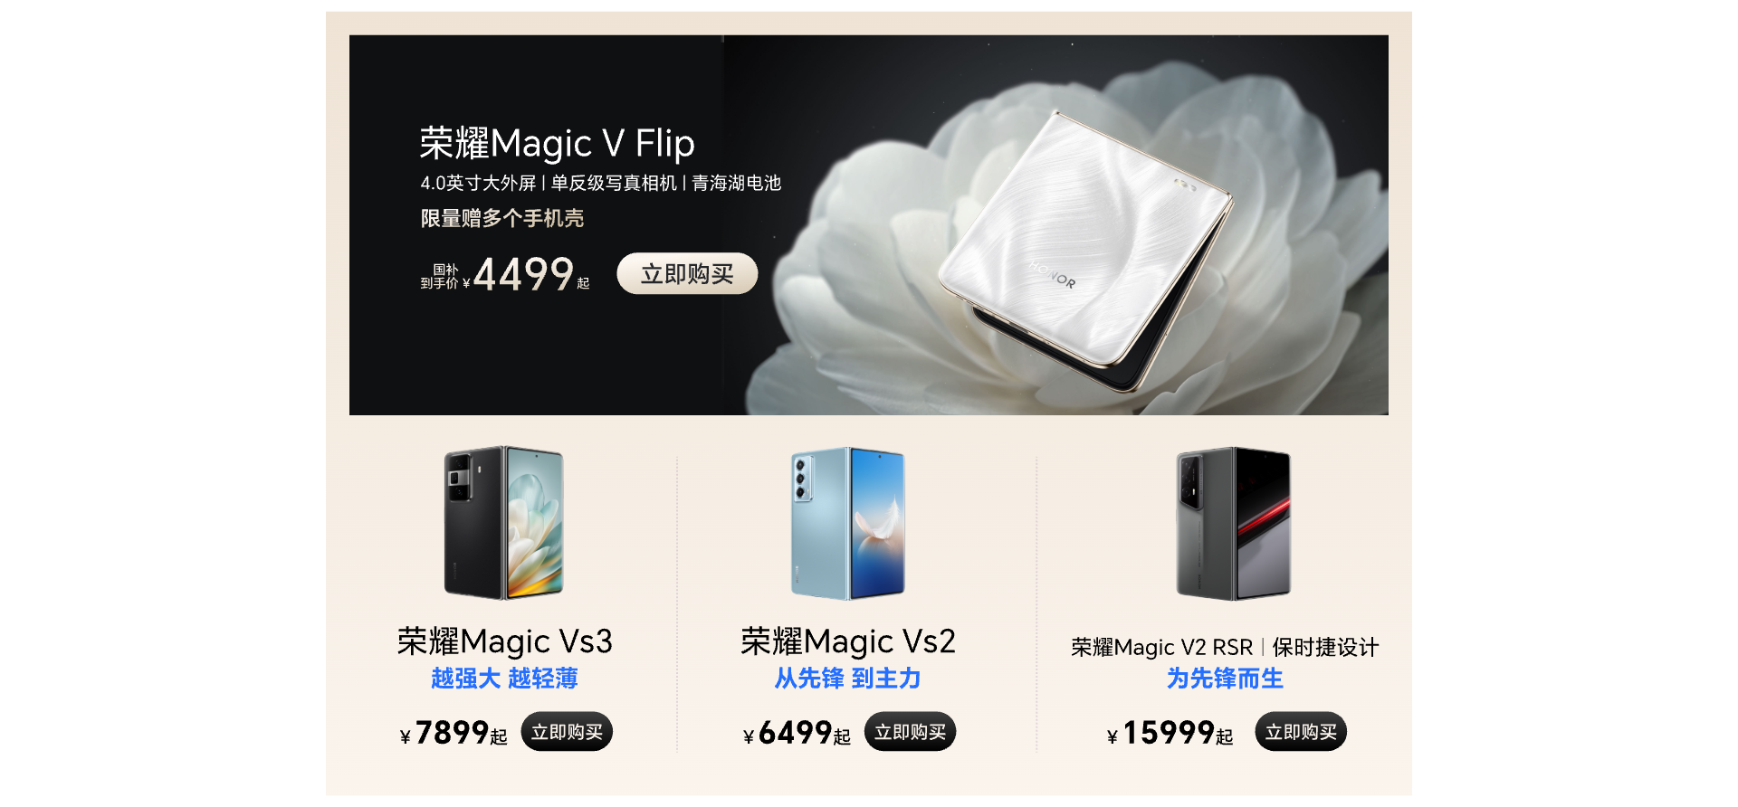Select the 荣耀Magic Vs3 product title

pos(505,641)
